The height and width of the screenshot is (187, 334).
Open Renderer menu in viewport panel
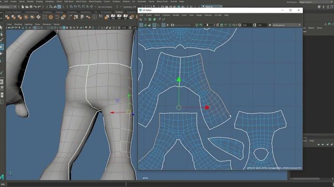46,24
